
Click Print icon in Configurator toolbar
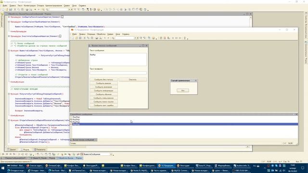(27, 10)
